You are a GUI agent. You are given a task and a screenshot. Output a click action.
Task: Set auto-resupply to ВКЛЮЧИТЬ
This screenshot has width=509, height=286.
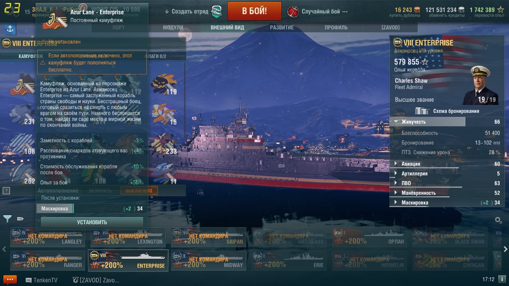100,191
